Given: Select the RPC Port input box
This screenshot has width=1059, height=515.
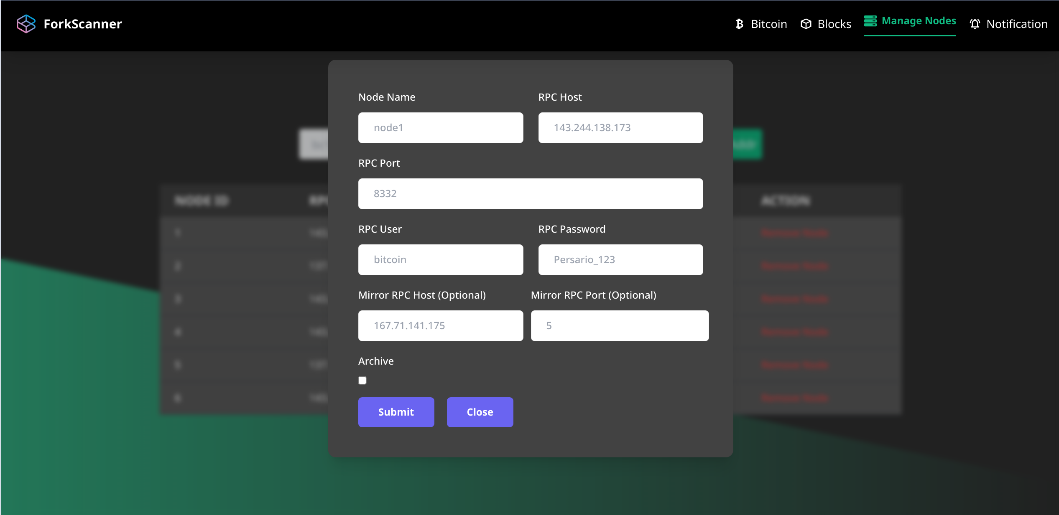Looking at the screenshot, I should [x=530, y=194].
